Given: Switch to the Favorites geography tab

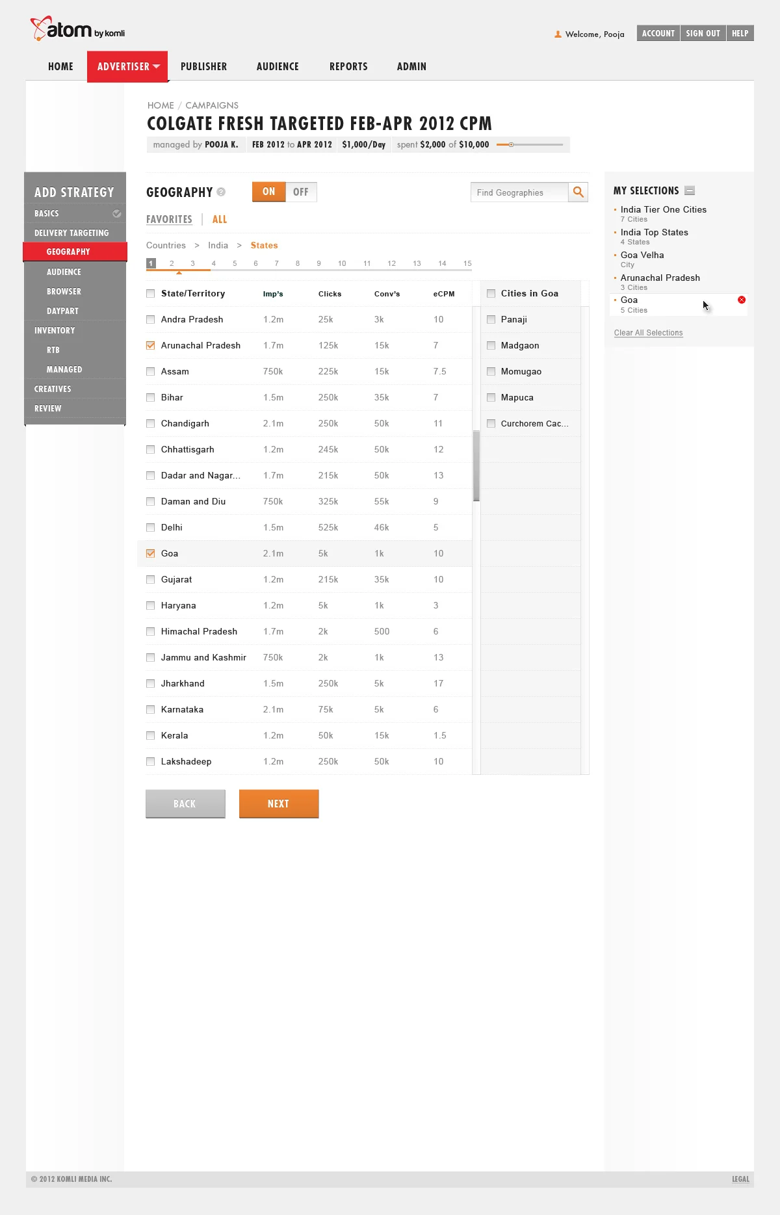Looking at the screenshot, I should [x=169, y=220].
